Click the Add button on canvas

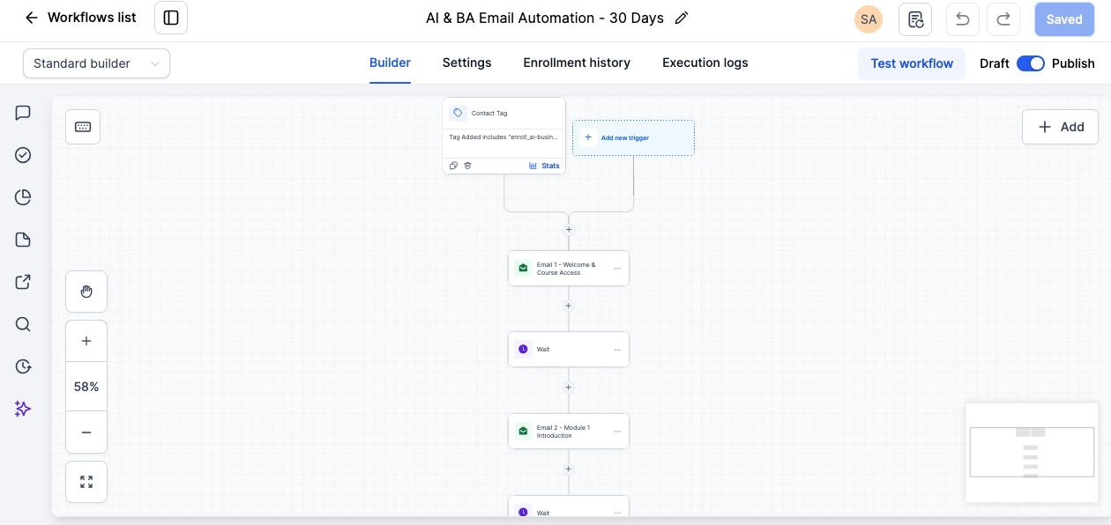click(x=1060, y=127)
